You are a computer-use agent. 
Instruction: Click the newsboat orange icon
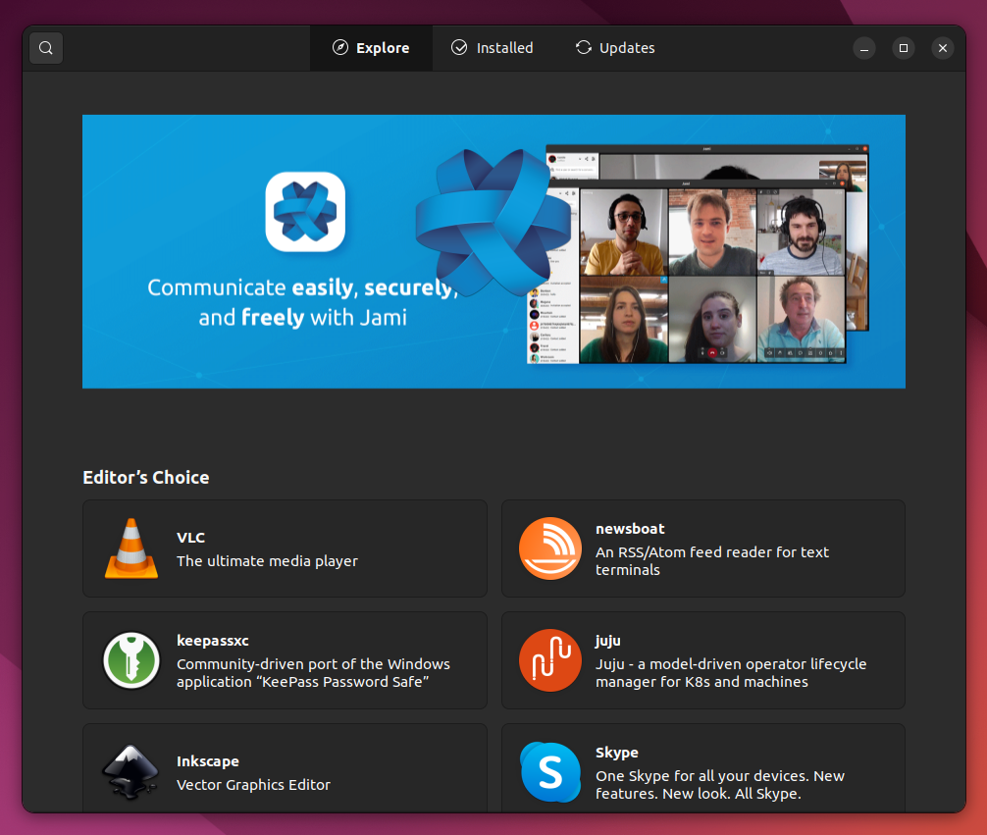[550, 548]
